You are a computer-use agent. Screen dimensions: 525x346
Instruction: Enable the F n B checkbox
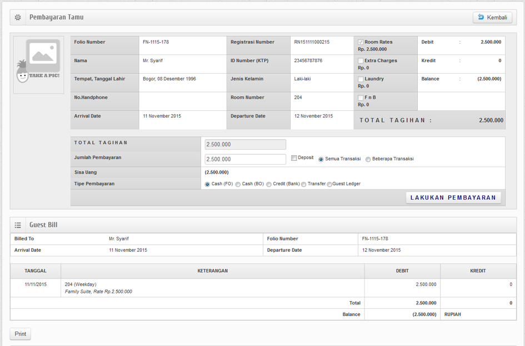pyautogui.click(x=361, y=98)
